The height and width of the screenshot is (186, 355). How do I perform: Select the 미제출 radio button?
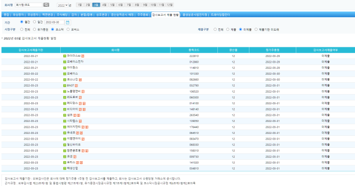point(240,30)
